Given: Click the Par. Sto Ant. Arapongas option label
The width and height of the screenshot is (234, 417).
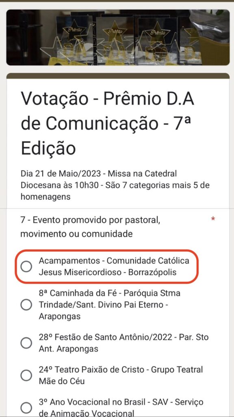Looking at the screenshot, I should click(123, 343).
